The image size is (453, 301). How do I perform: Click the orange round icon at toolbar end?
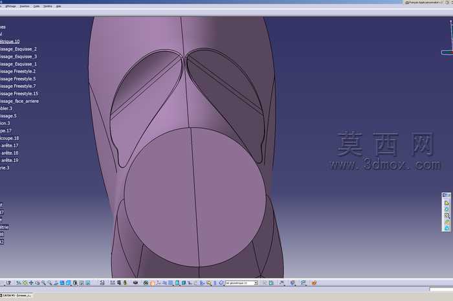pos(314,283)
